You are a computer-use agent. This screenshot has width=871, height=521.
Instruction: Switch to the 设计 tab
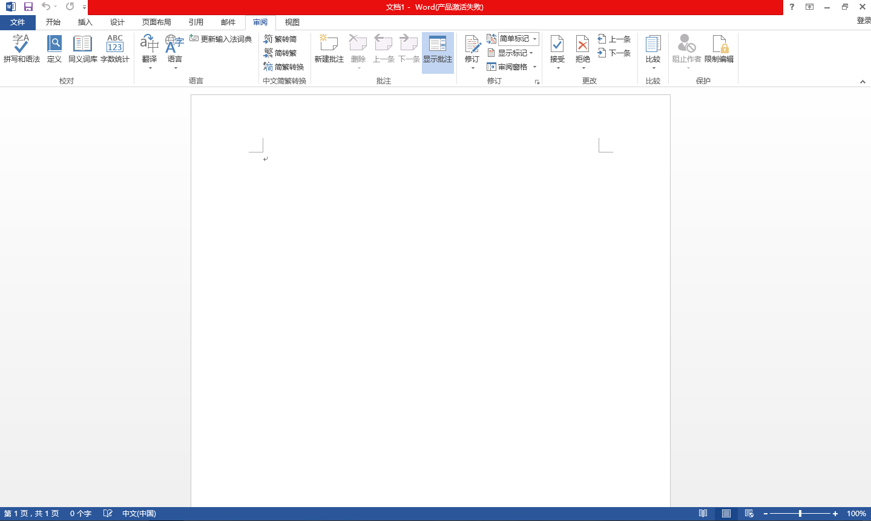(x=117, y=22)
